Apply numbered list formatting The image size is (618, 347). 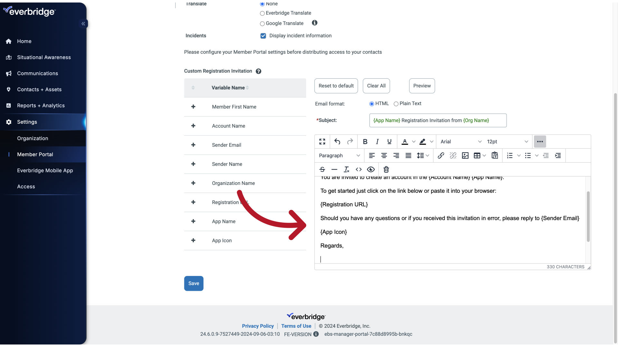pyautogui.click(x=510, y=156)
